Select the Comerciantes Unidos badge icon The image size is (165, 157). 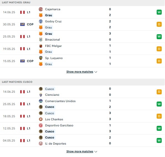click(x=41, y=101)
